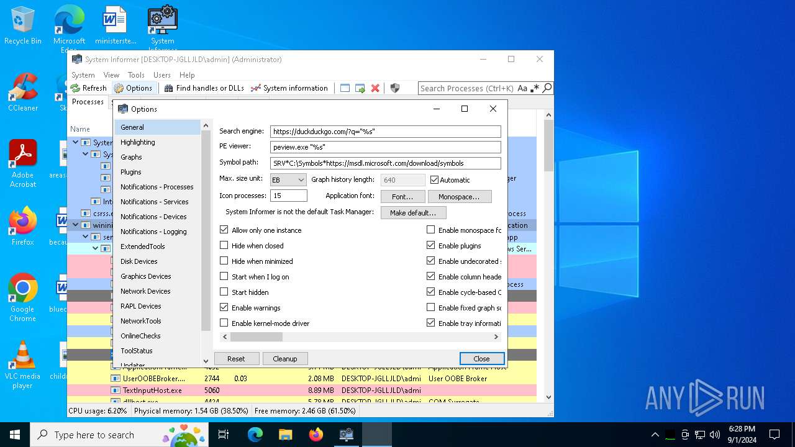795x447 pixels.
Task: Open Max. size unit dropdown
Action: click(289, 179)
